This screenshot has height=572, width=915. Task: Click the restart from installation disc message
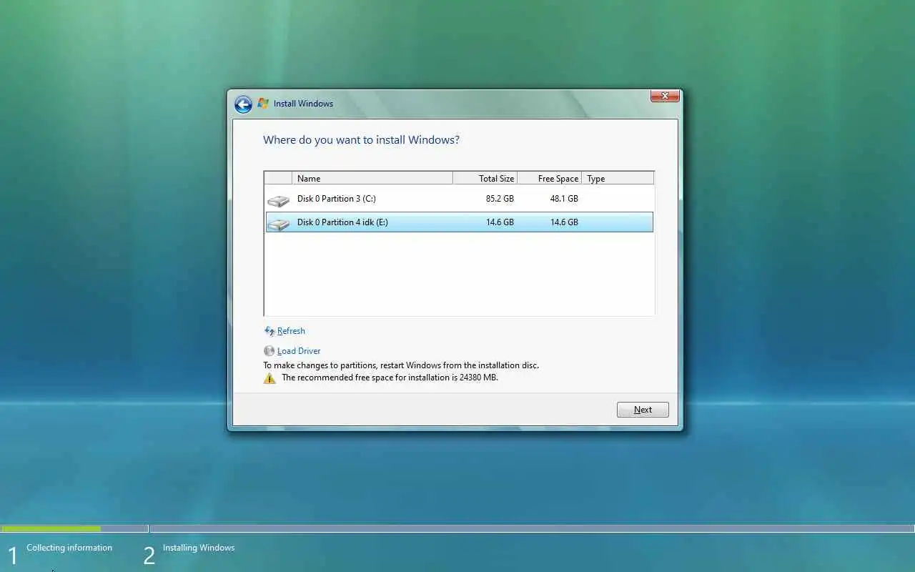point(401,365)
